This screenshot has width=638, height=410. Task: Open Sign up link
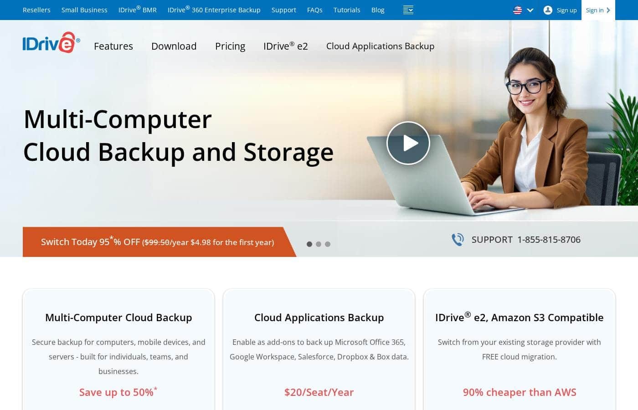pos(566,10)
